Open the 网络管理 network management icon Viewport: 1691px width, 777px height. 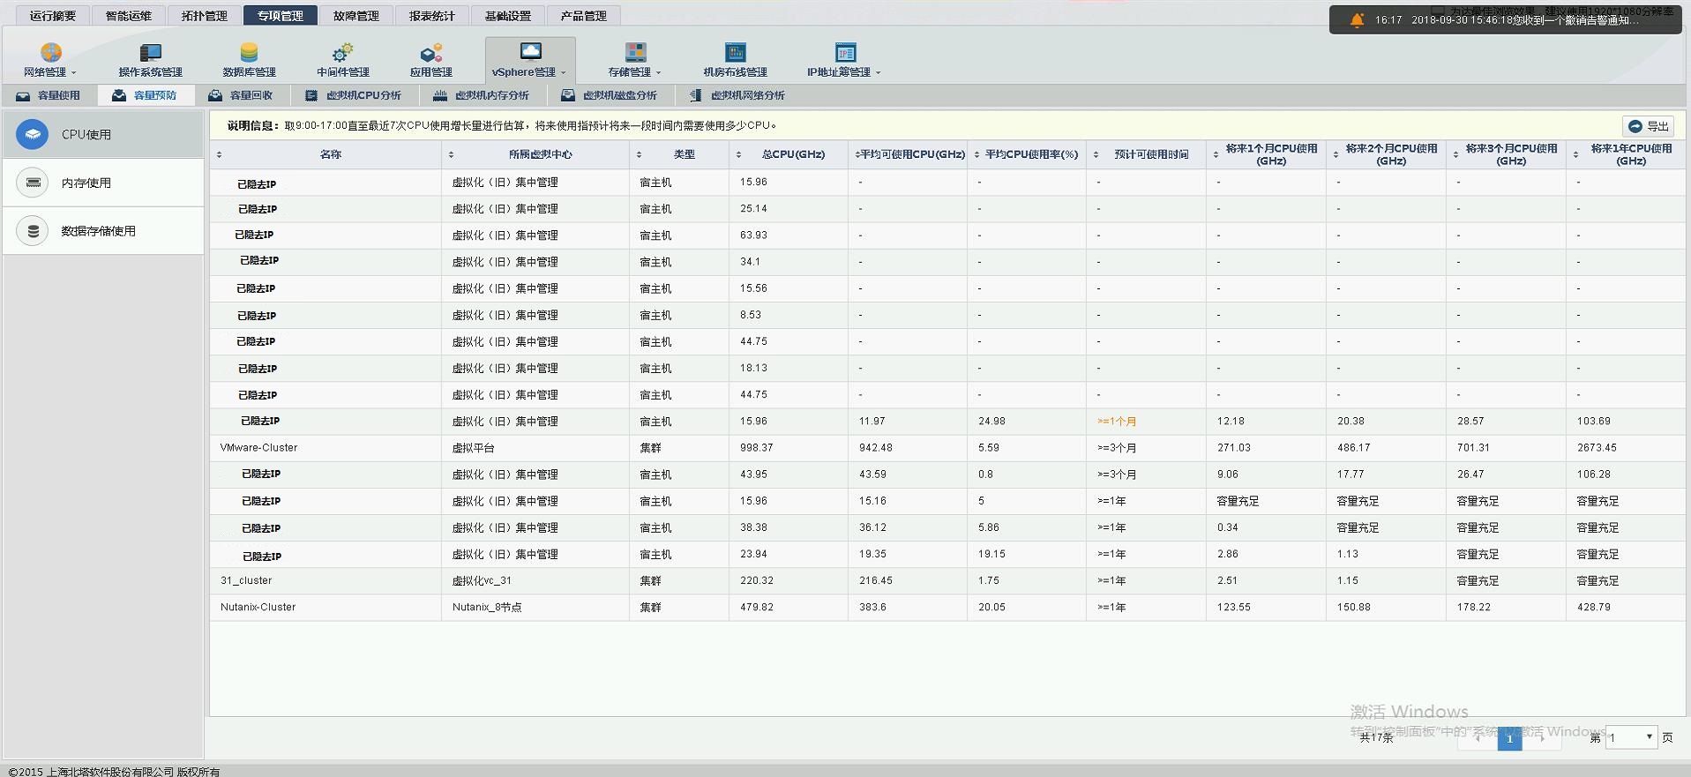(x=50, y=54)
